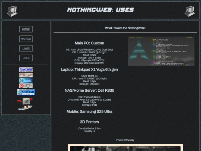201x151 pixels.
Task: Click the 'Storage: Like 4 SSDs' line
Action: click(89, 58)
